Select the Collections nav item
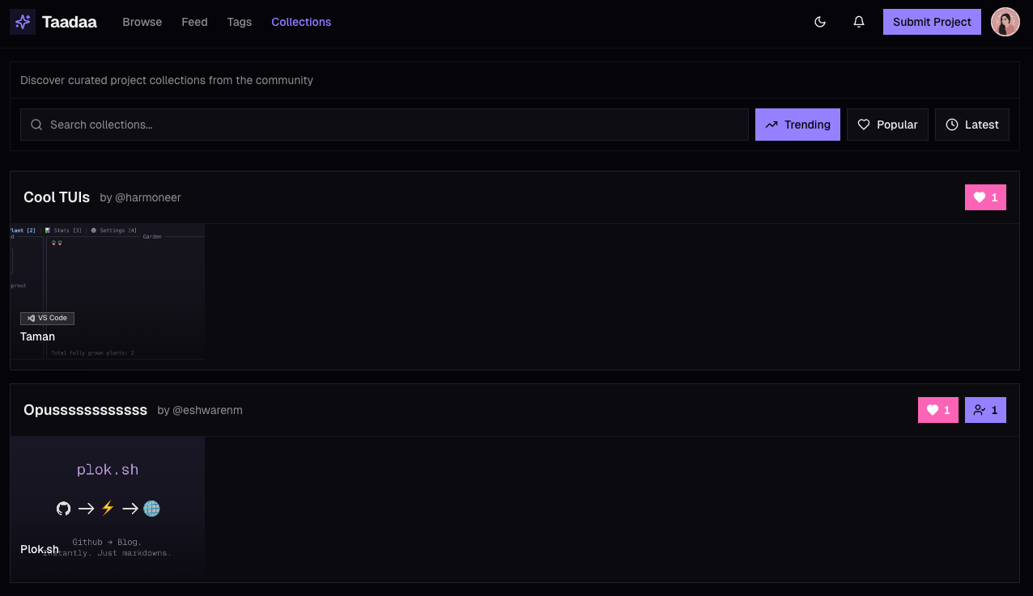 point(301,22)
